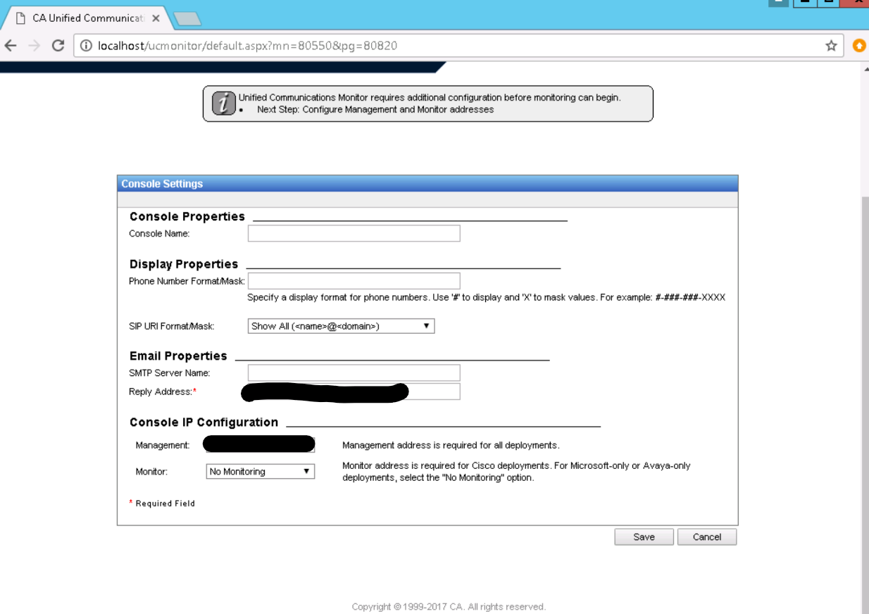Reload the page with the refresh icon
This screenshot has width=869, height=614.
point(58,46)
